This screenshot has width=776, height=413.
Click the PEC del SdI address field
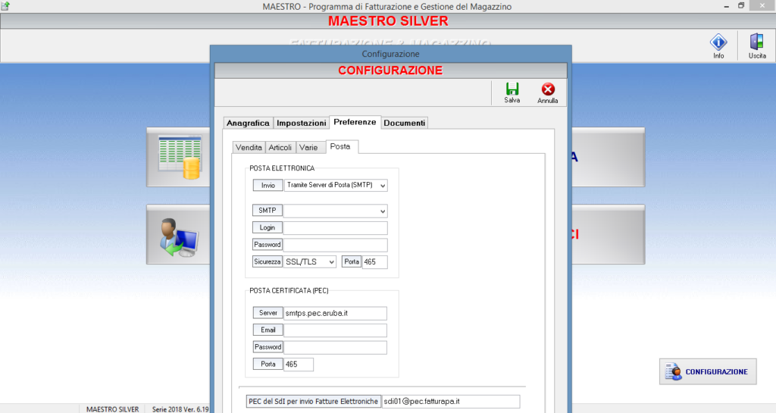(x=451, y=402)
